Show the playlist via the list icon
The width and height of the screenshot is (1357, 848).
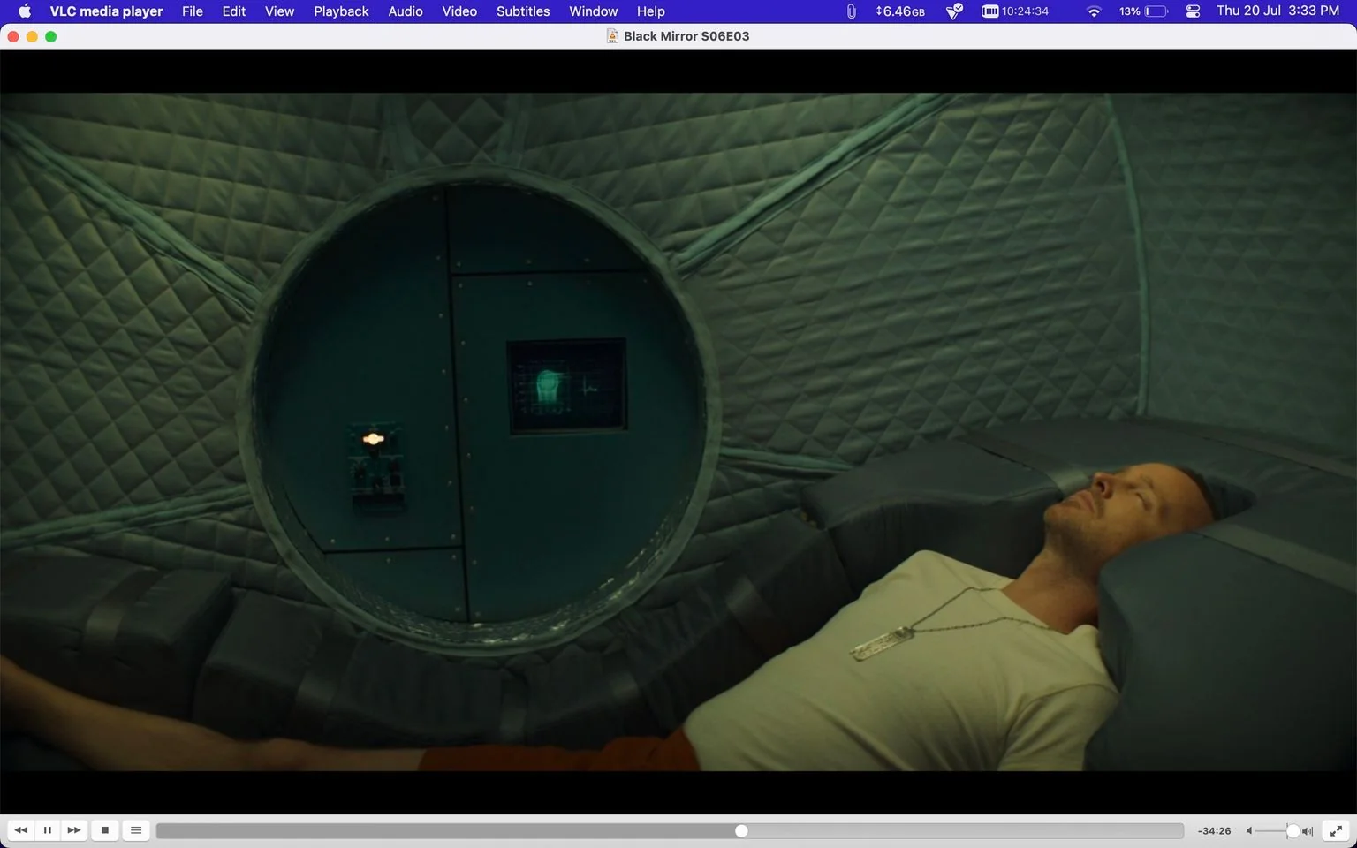point(136,830)
